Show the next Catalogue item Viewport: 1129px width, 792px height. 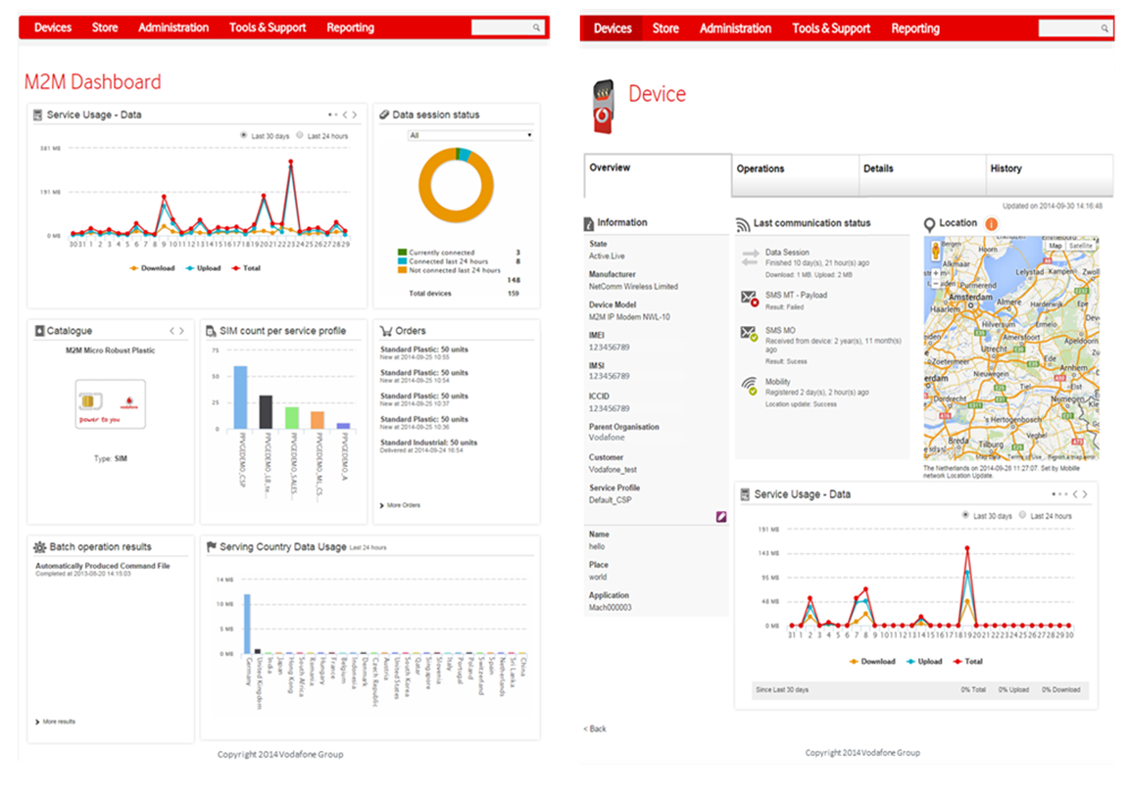click(181, 331)
